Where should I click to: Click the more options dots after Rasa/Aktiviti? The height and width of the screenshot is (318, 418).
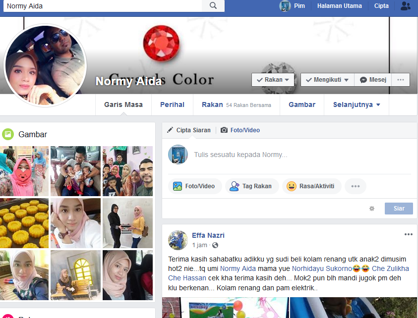355,186
